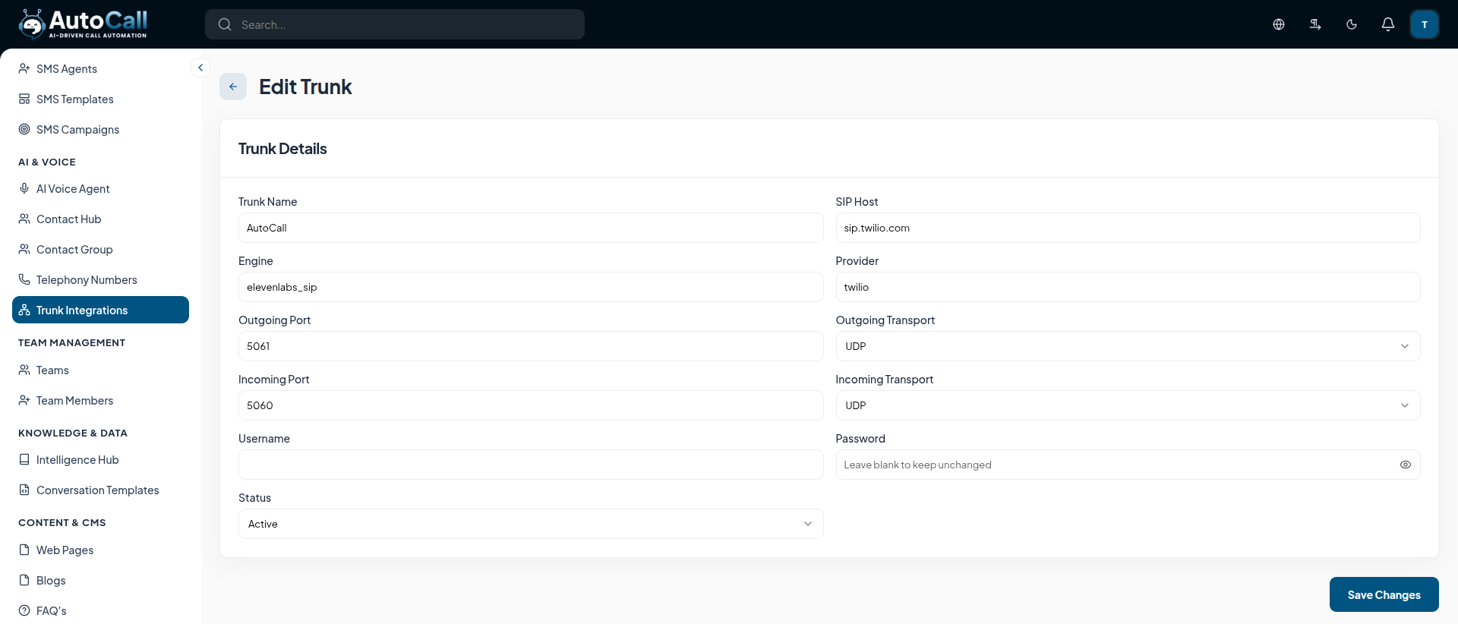Open the language globe icon

1279,24
